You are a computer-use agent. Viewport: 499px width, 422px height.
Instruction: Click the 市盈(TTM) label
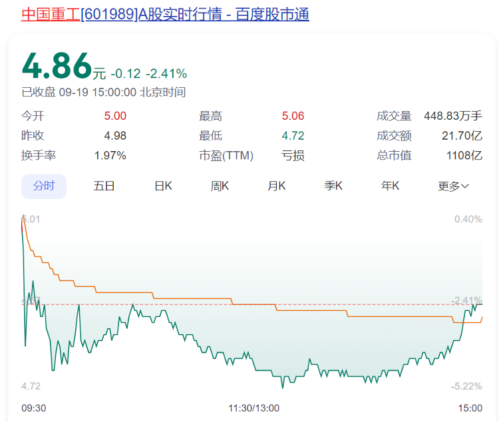point(226,156)
